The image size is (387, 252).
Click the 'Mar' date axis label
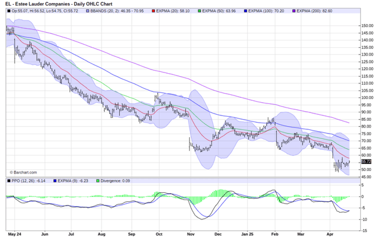pos(301,234)
